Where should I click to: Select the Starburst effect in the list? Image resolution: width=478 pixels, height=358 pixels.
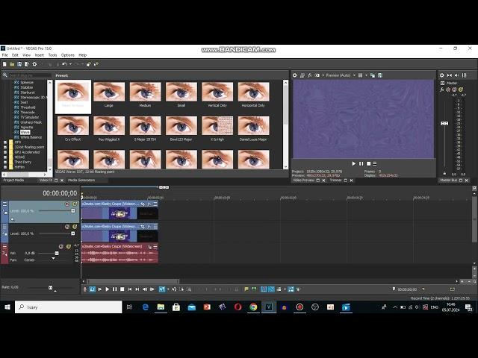[x=28, y=92]
